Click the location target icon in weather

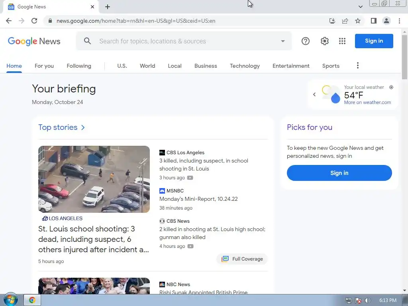click(x=391, y=87)
